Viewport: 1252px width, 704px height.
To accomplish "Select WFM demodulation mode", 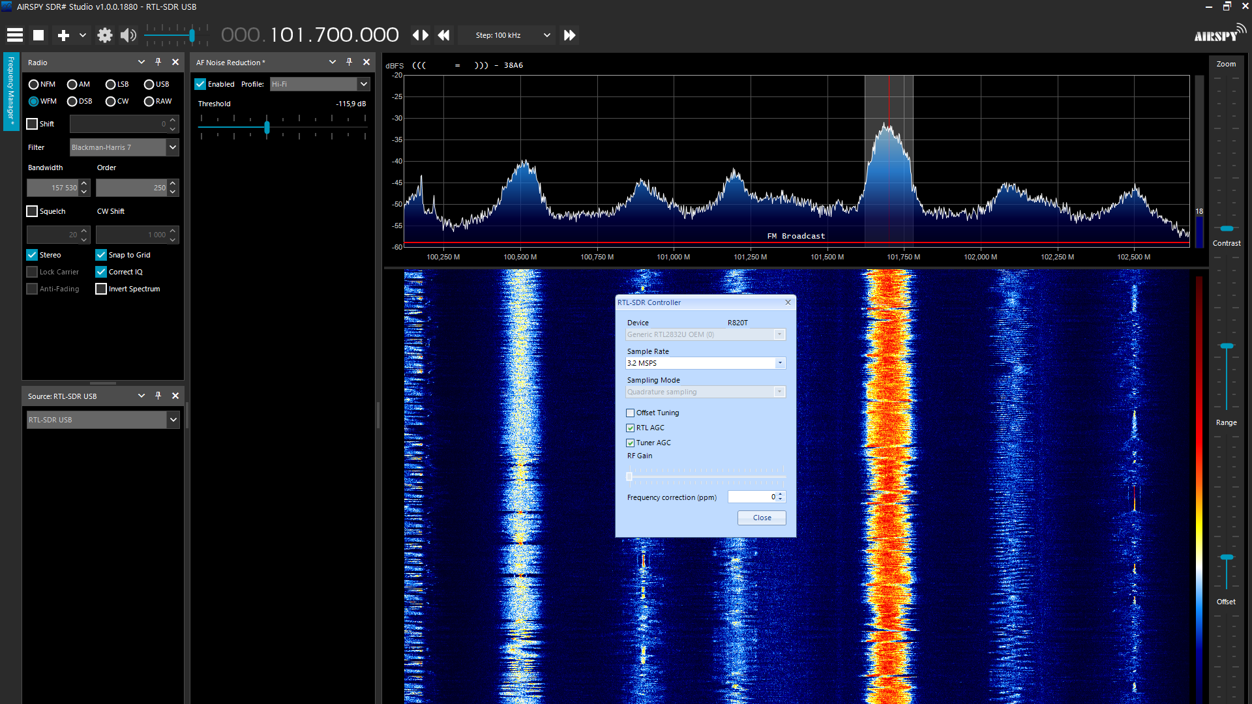I will pyautogui.click(x=43, y=101).
